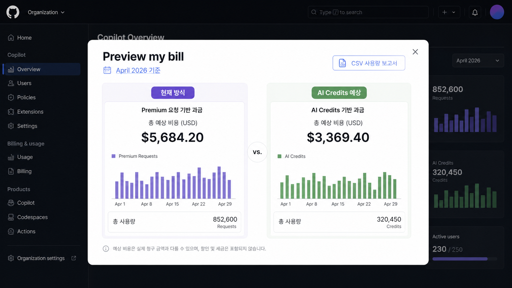The height and width of the screenshot is (288, 512).
Task: Focus the 'Type / to search' field
Action: (368, 12)
